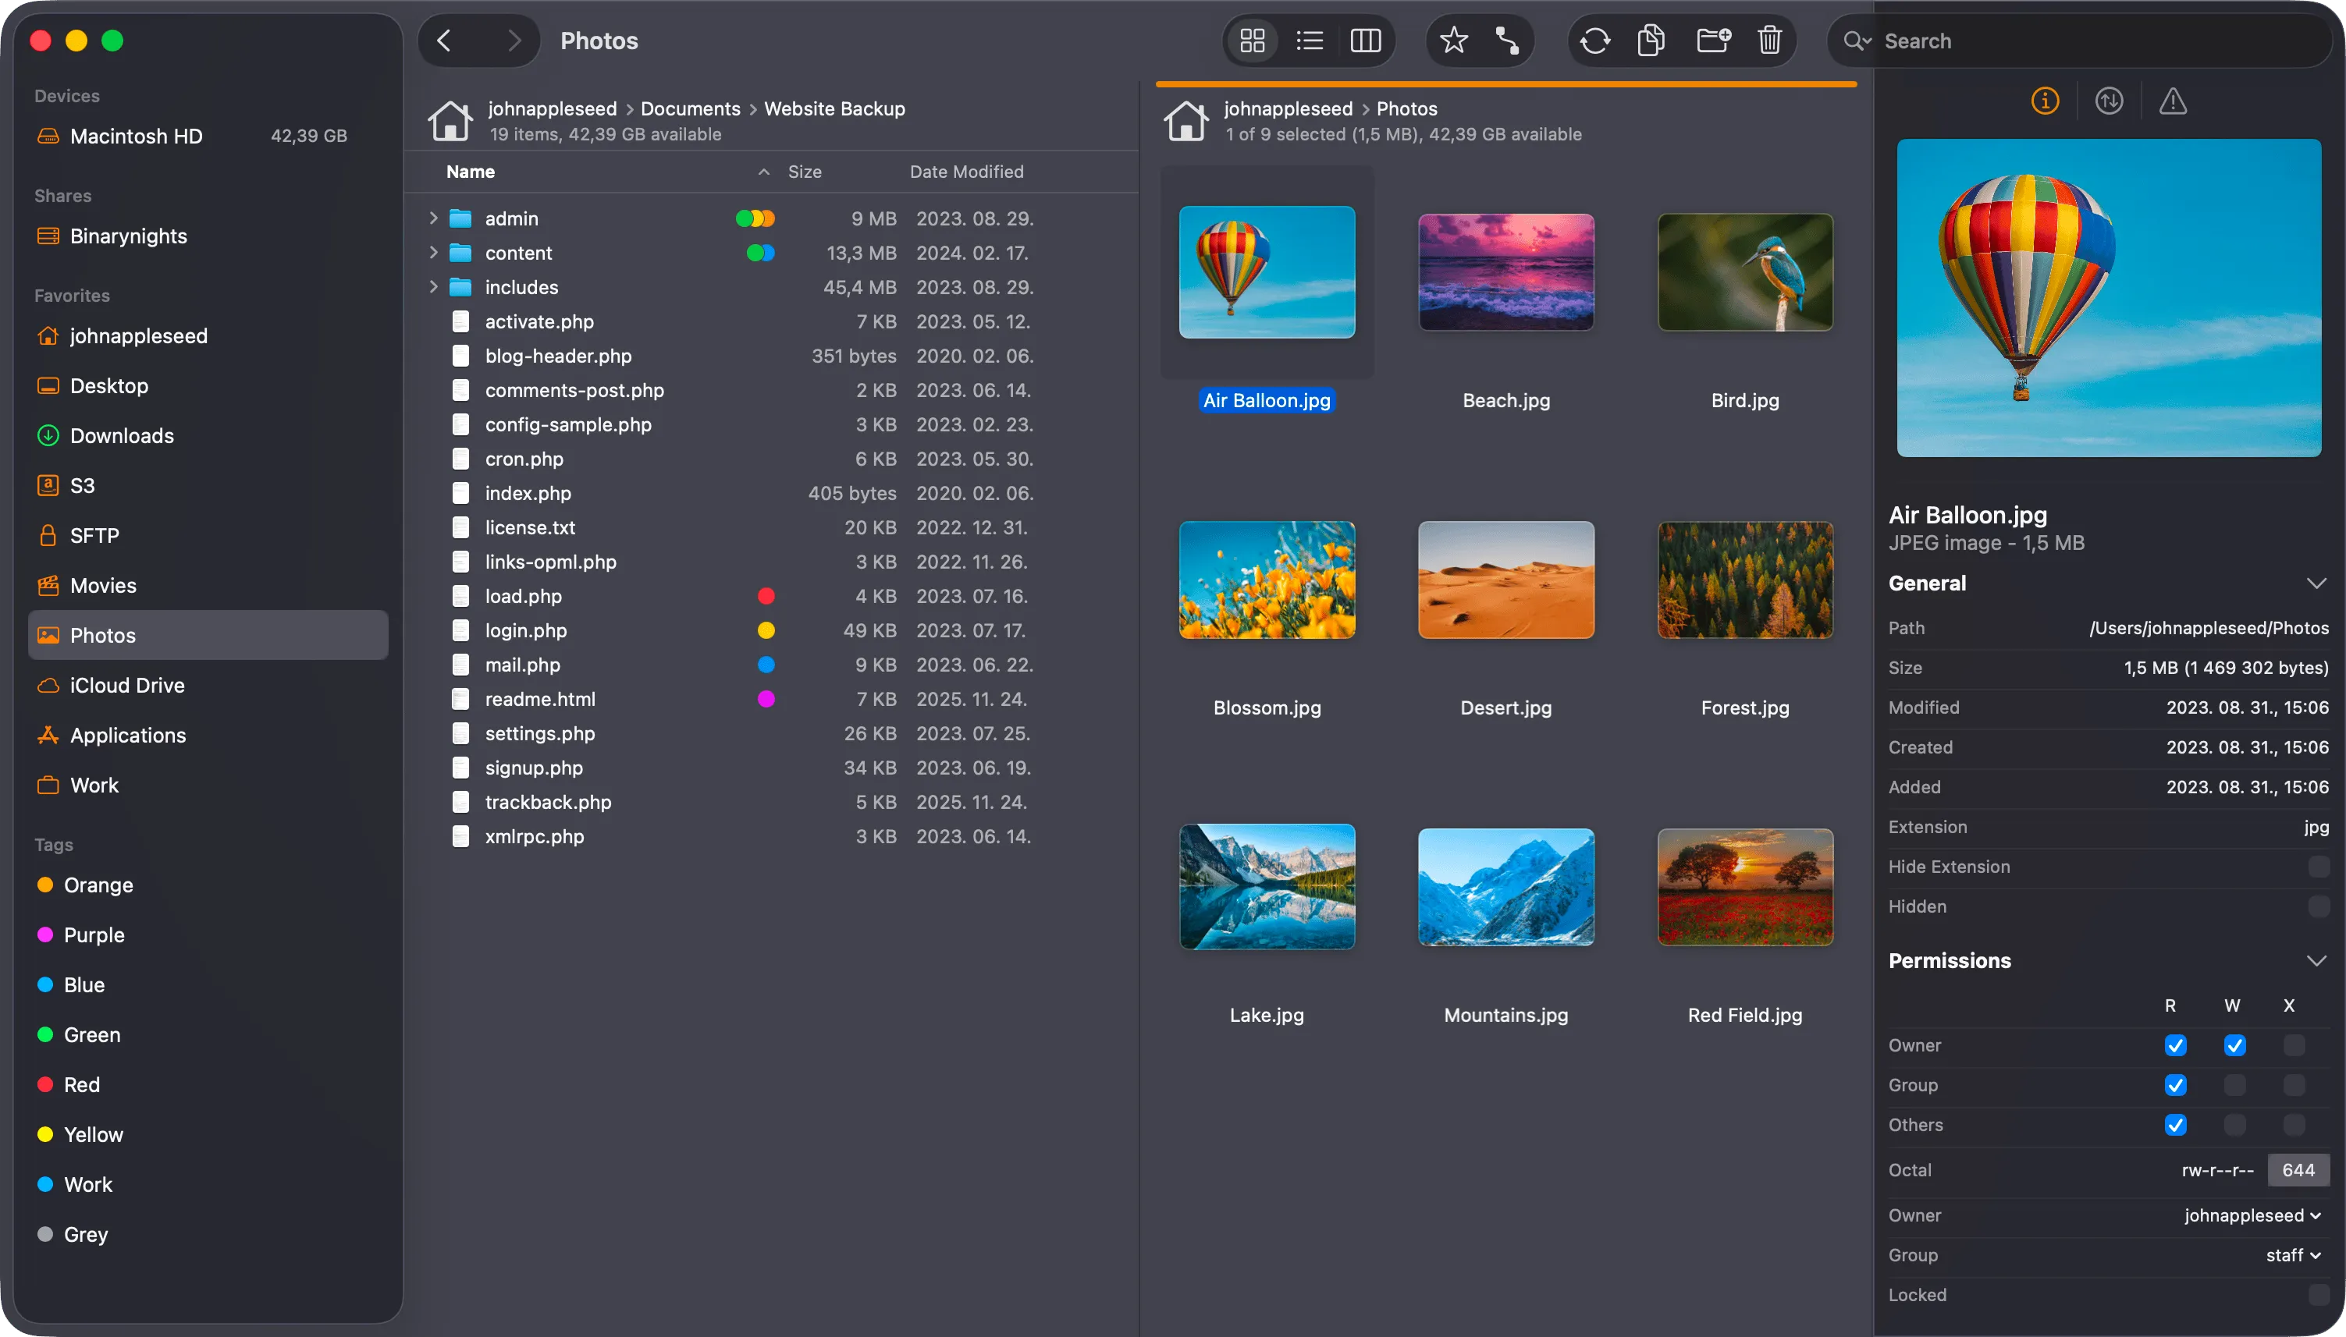Select the Mountains.jpg thumbnail
This screenshot has width=2346, height=1337.
click(1504, 887)
